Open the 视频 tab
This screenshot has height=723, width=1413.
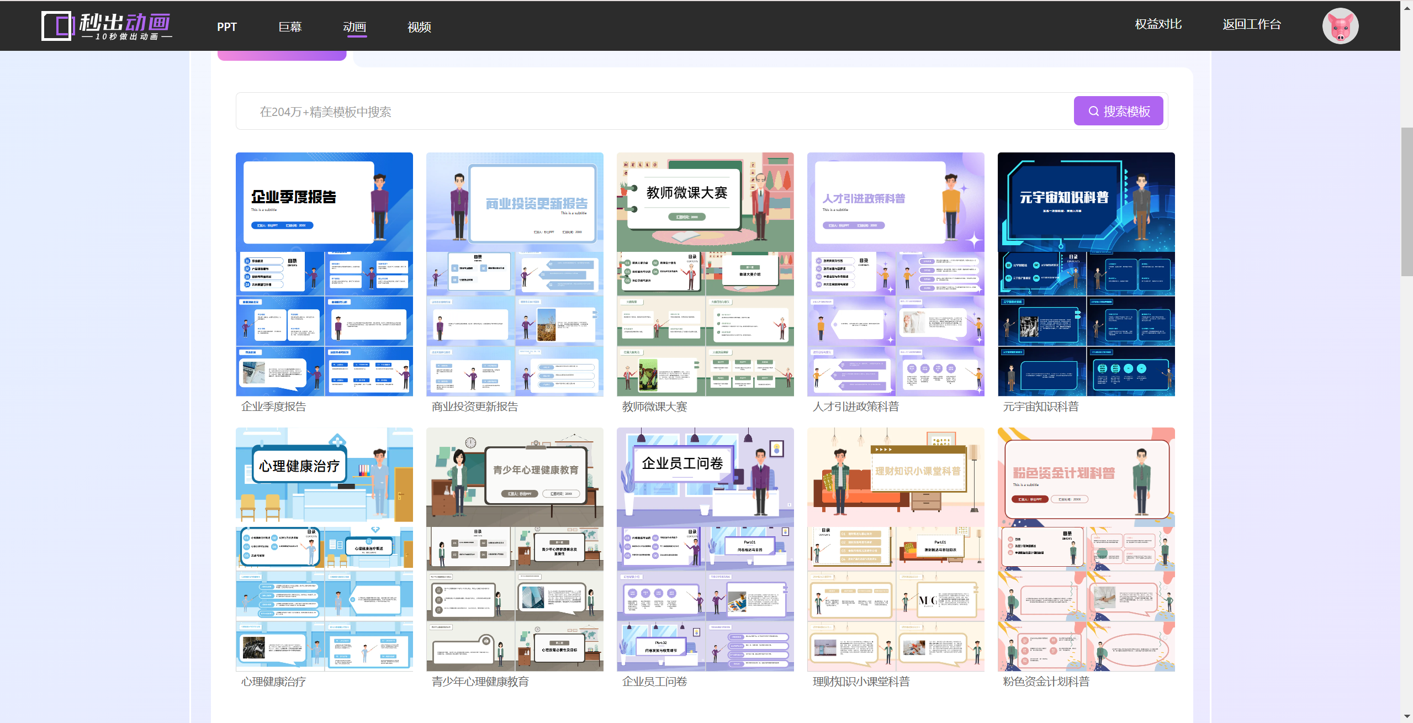419,27
